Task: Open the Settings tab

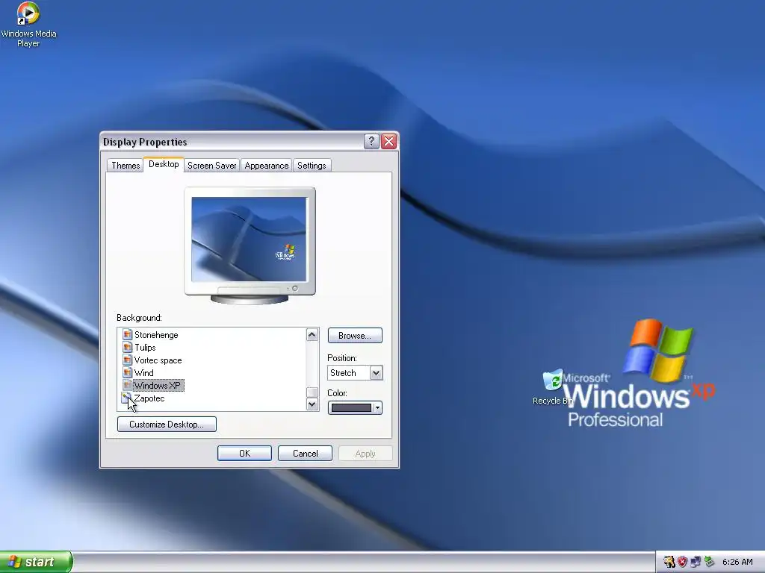Action: pyautogui.click(x=312, y=166)
